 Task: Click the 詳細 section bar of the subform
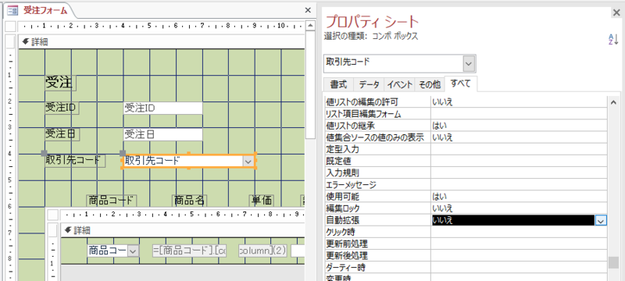click(x=183, y=230)
